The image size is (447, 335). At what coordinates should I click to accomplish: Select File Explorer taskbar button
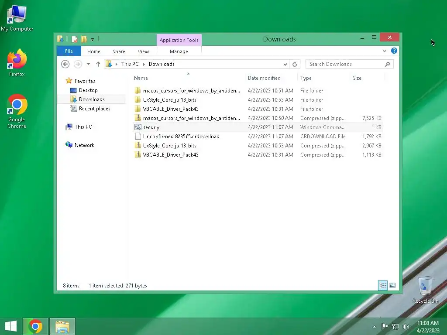click(62, 326)
